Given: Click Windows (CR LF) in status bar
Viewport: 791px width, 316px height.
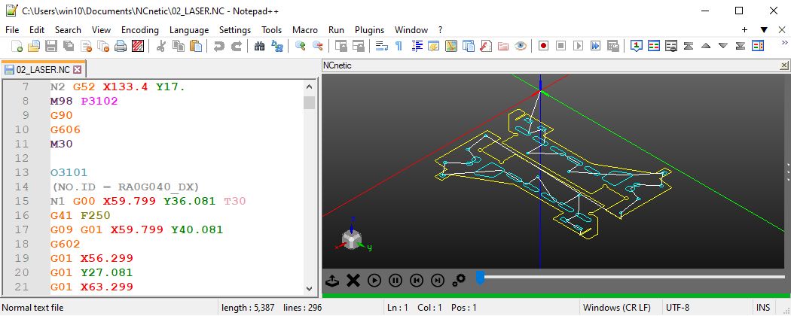Looking at the screenshot, I should (x=617, y=307).
